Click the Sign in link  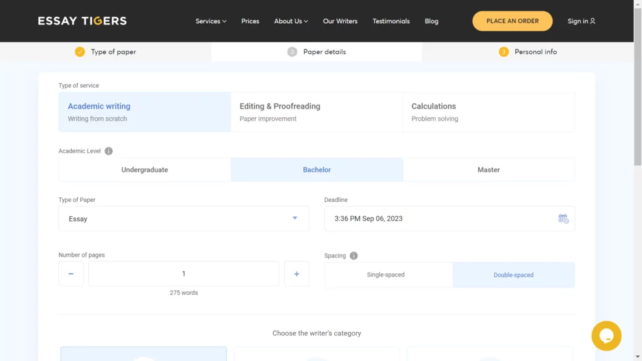pyautogui.click(x=581, y=21)
